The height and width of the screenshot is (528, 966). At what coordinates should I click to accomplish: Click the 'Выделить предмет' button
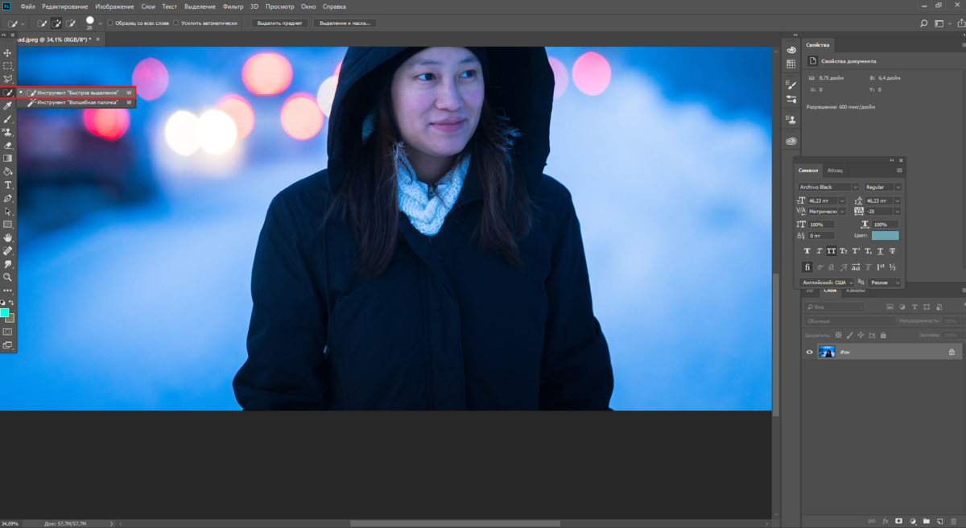click(279, 23)
